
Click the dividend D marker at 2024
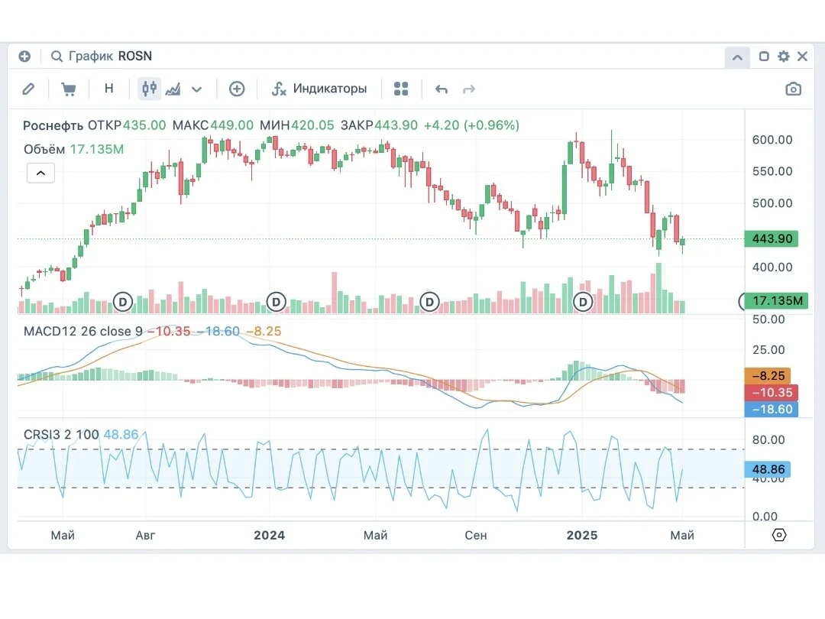(277, 302)
